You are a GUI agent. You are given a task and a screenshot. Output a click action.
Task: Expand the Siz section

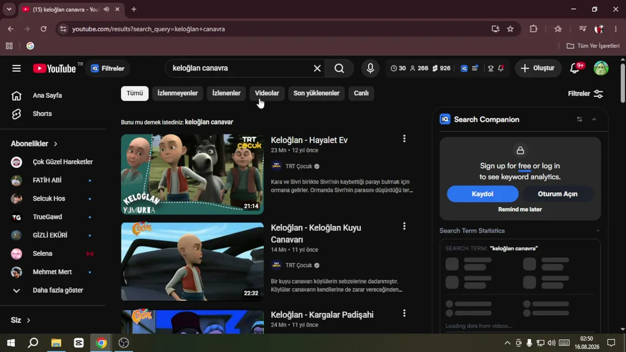pos(21,320)
